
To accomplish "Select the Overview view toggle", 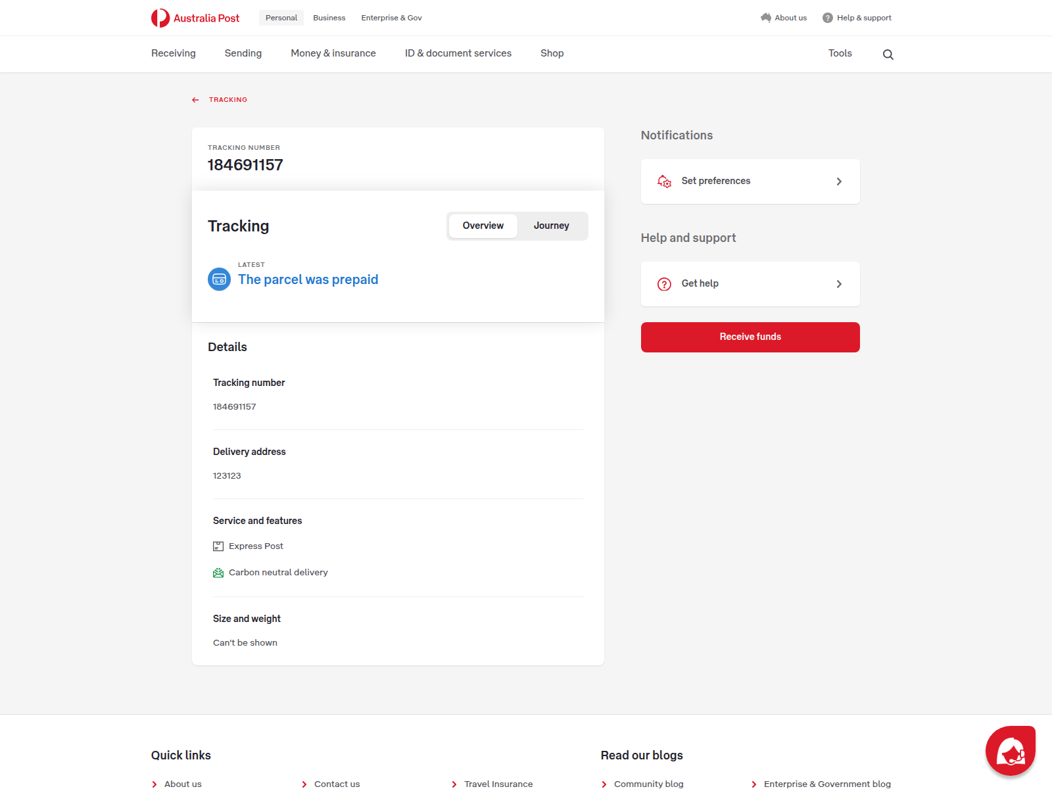I will coord(483,226).
